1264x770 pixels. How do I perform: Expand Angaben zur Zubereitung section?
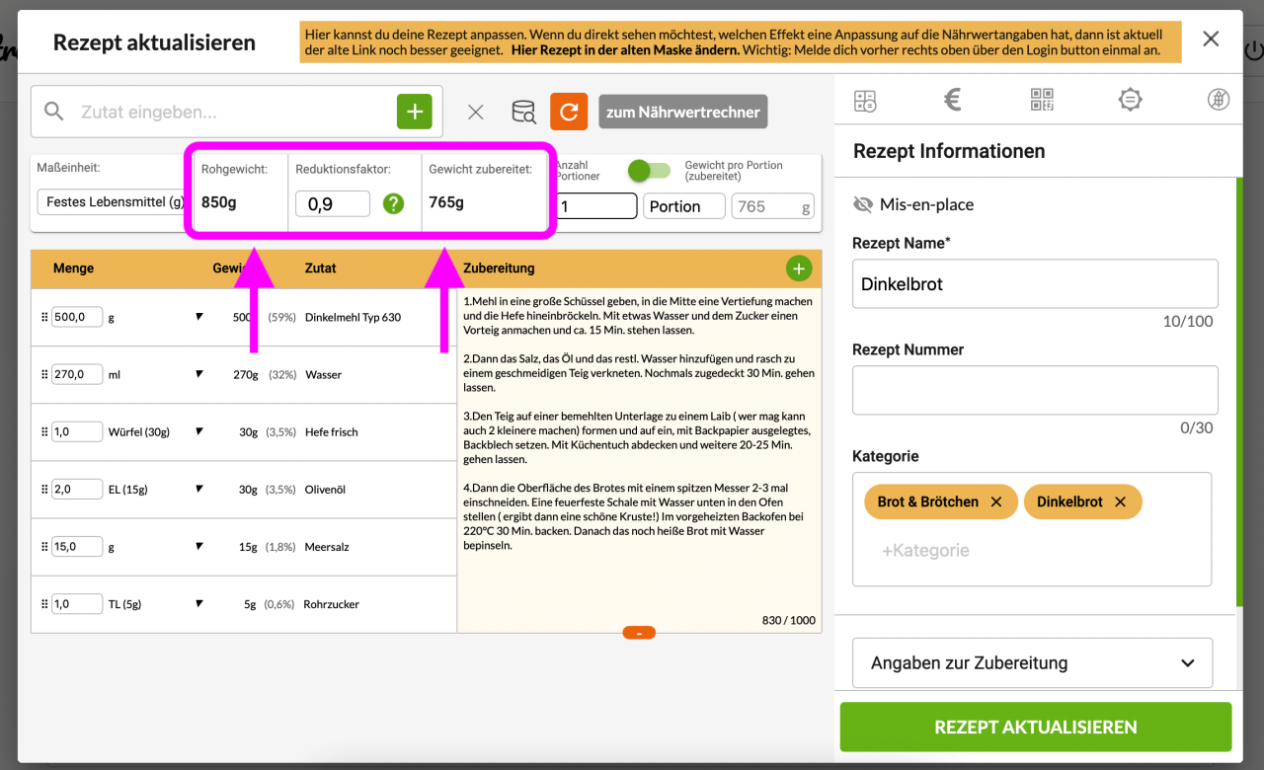[x=1032, y=663]
